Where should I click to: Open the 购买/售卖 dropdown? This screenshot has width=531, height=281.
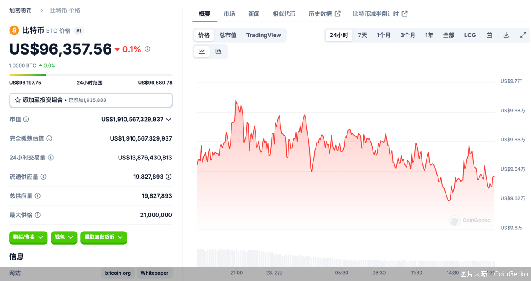[x=28, y=238]
